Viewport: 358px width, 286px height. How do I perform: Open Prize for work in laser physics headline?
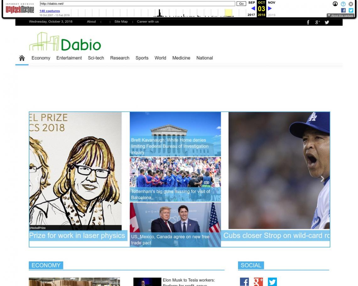coord(77,236)
